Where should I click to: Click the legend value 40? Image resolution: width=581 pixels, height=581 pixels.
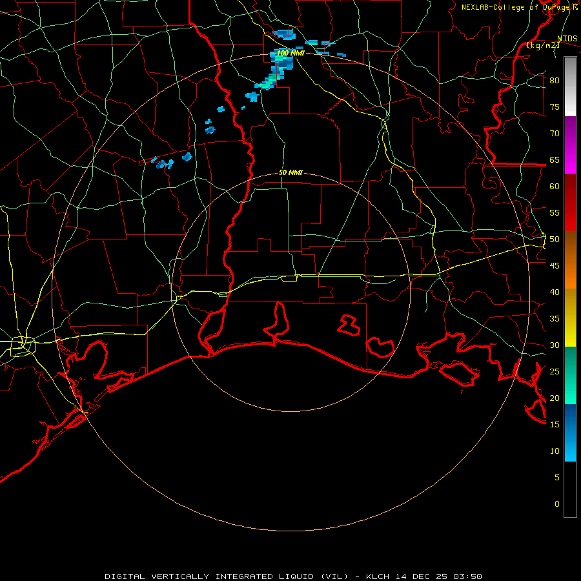click(x=555, y=292)
